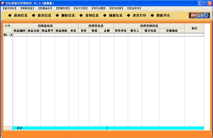
Task: Click the 金额 total value 0
Action: tap(107, 128)
